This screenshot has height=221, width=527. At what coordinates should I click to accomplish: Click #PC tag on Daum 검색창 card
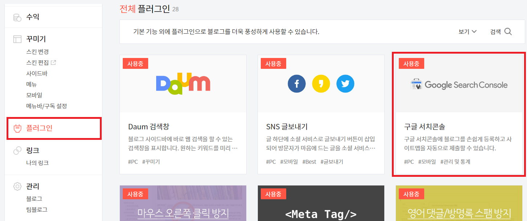coord(133,162)
